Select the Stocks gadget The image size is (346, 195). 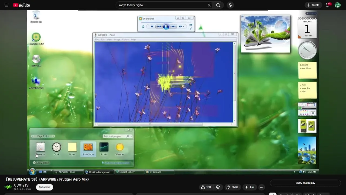(104, 149)
